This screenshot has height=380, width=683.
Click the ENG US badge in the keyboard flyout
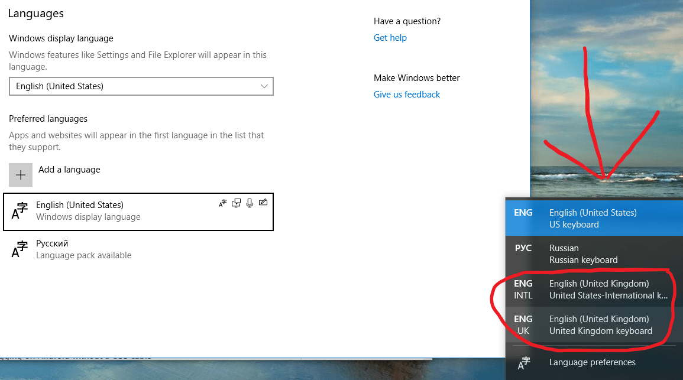523,212
